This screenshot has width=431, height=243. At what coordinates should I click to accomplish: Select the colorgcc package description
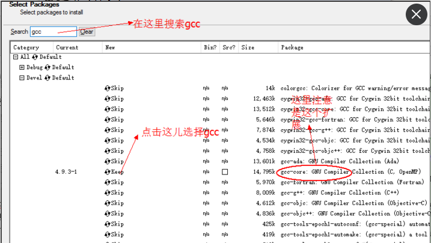pos(355,88)
